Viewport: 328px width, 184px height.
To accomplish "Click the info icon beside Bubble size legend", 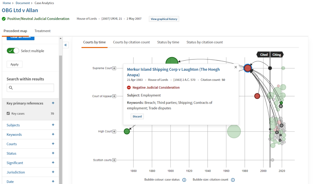I will 233,180.
